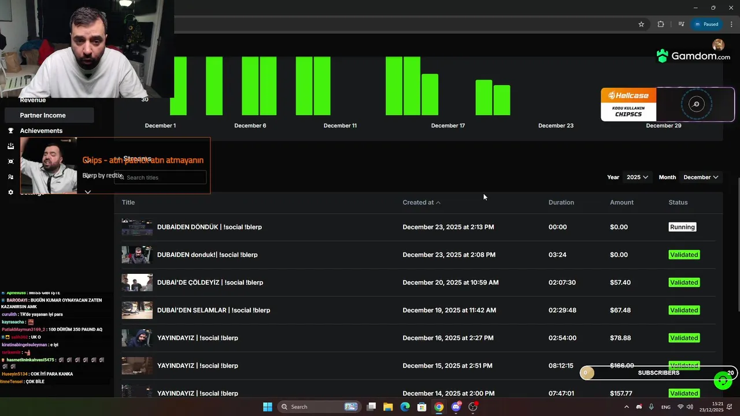This screenshot has width=740, height=416.
Task: Click the Validated badge for DUBAIDEN donduk
Action: coord(684,255)
